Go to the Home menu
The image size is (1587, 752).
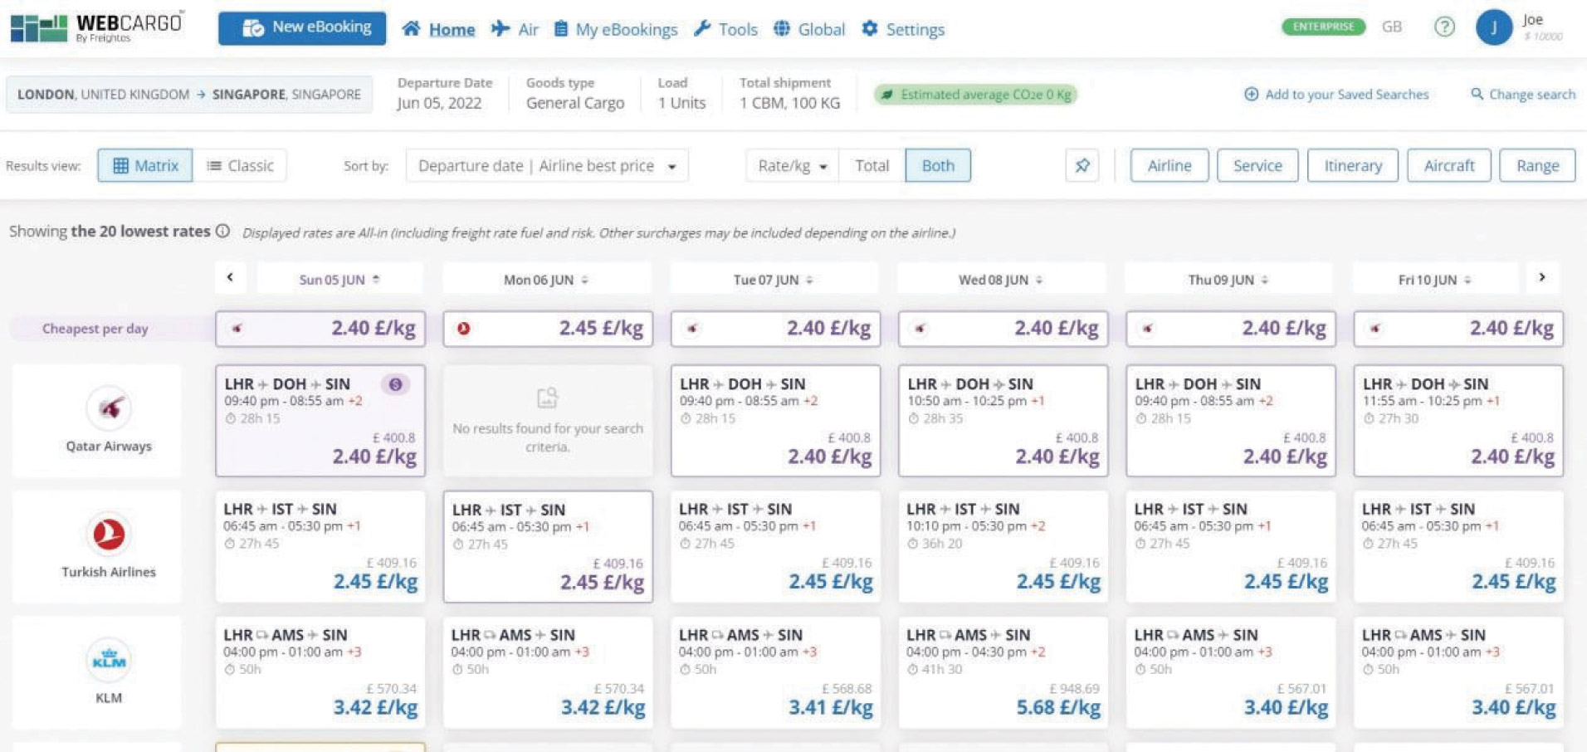(439, 29)
